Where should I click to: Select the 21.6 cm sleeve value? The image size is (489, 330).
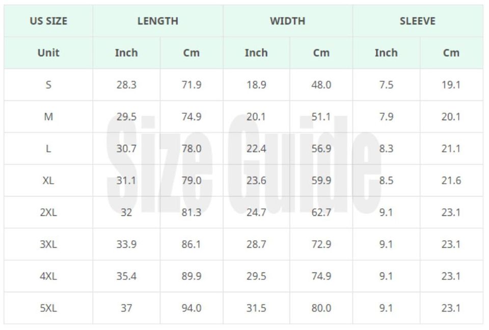coord(451,181)
